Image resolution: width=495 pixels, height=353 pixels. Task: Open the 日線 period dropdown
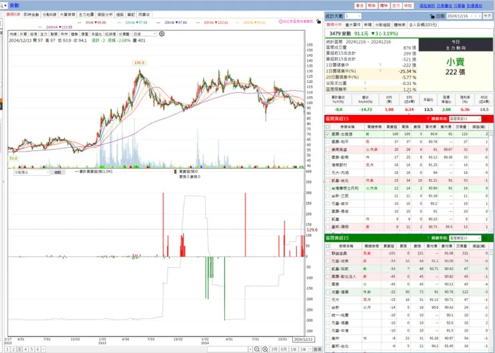pos(144,33)
